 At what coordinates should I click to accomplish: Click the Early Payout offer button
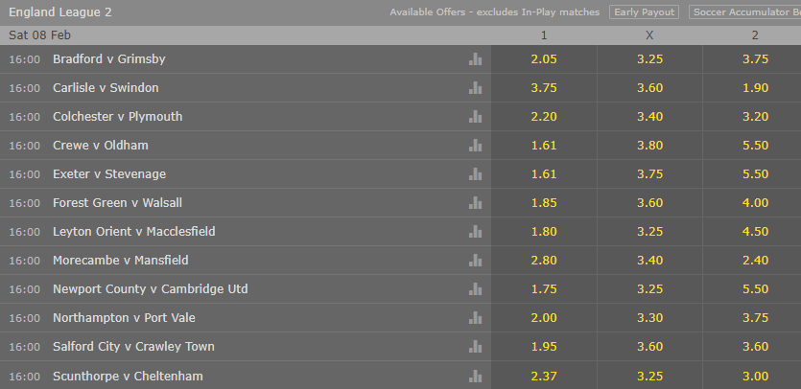pyautogui.click(x=644, y=12)
